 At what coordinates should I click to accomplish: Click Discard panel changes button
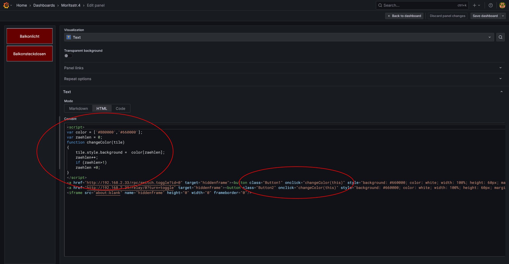point(447,16)
